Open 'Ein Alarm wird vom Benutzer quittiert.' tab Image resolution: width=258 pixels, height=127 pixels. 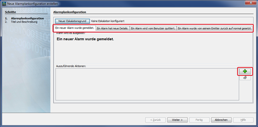pyautogui.click(x=153, y=28)
